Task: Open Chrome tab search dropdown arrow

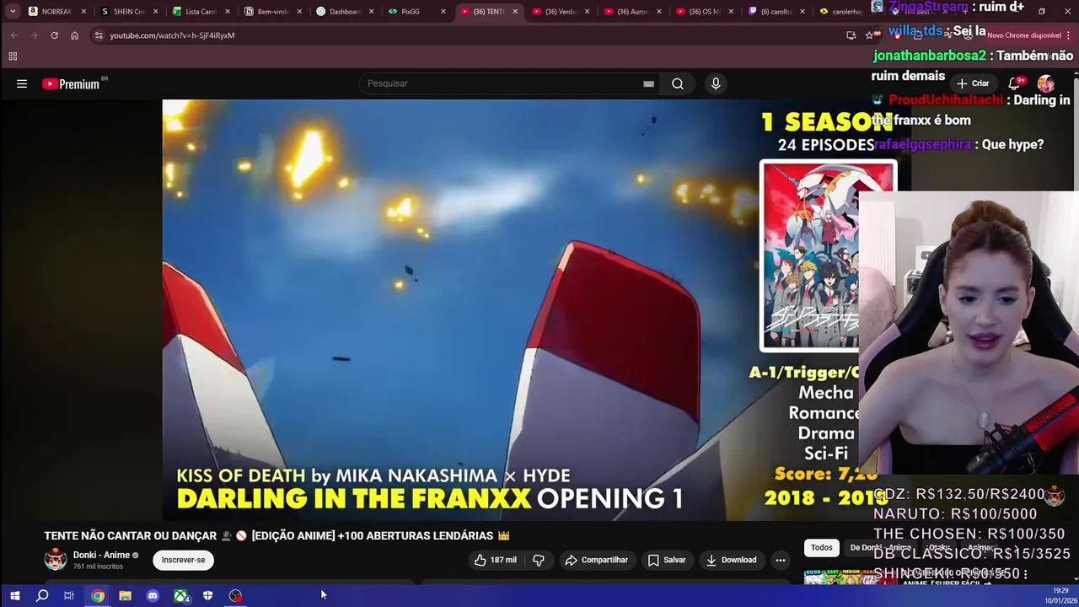Action: pyautogui.click(x=12, y=11)
